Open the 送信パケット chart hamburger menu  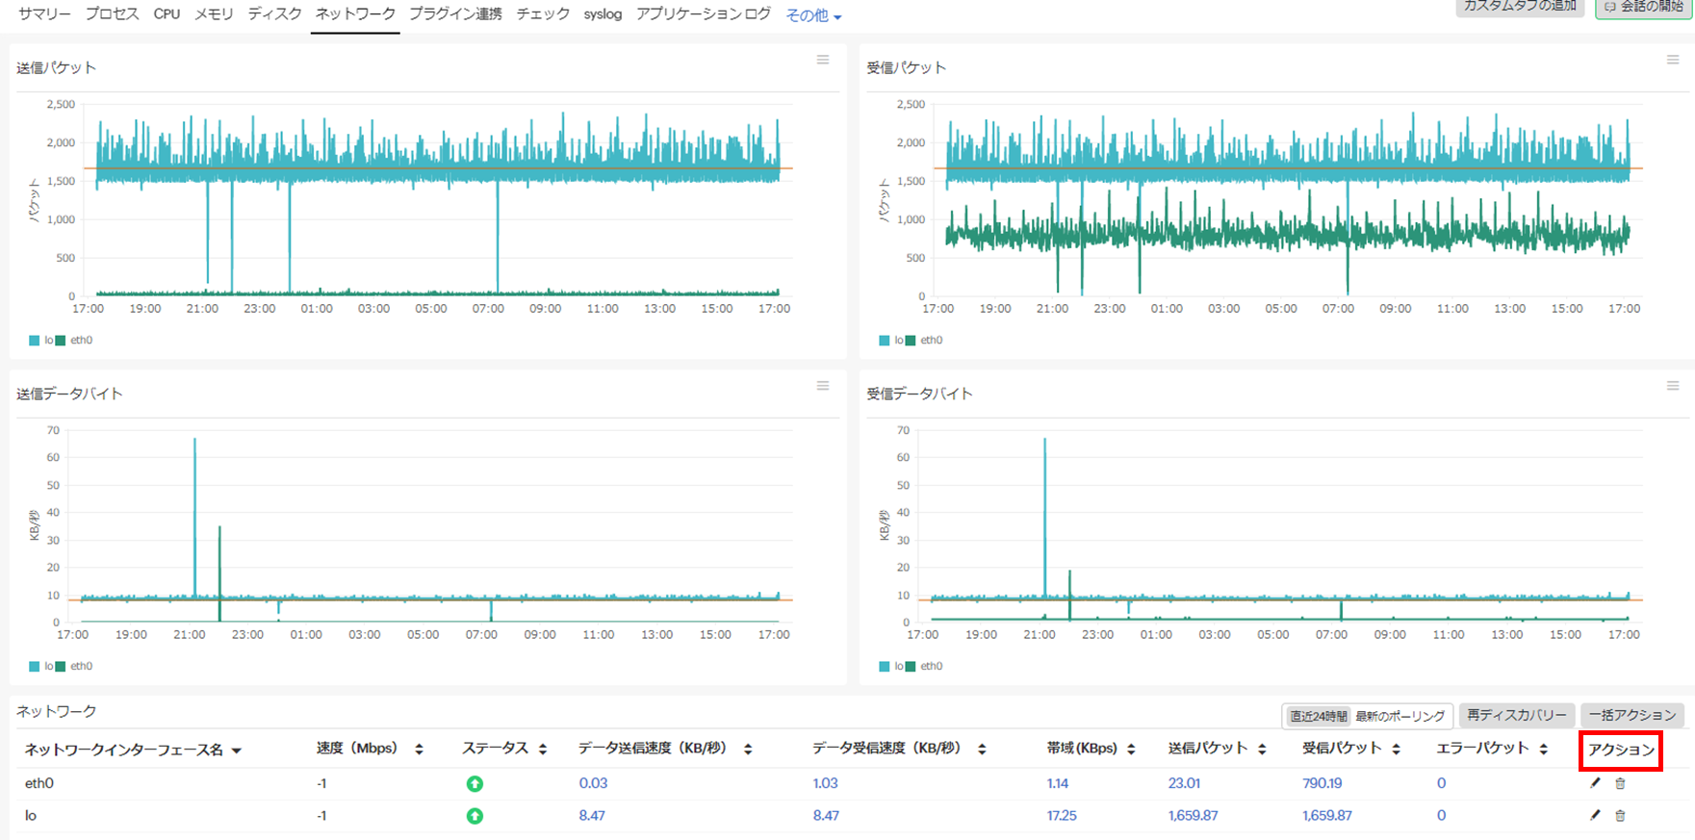[823, 60]
